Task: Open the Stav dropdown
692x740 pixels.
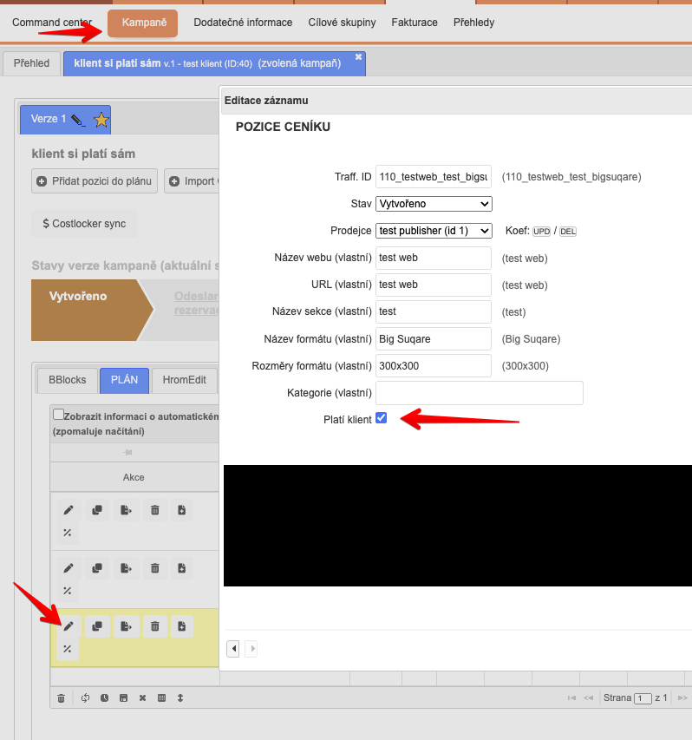Action: pyautogui.click(x=434, y=204)
